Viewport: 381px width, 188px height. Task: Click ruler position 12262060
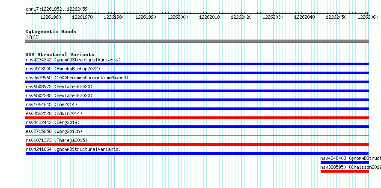[x=368, y=17]
